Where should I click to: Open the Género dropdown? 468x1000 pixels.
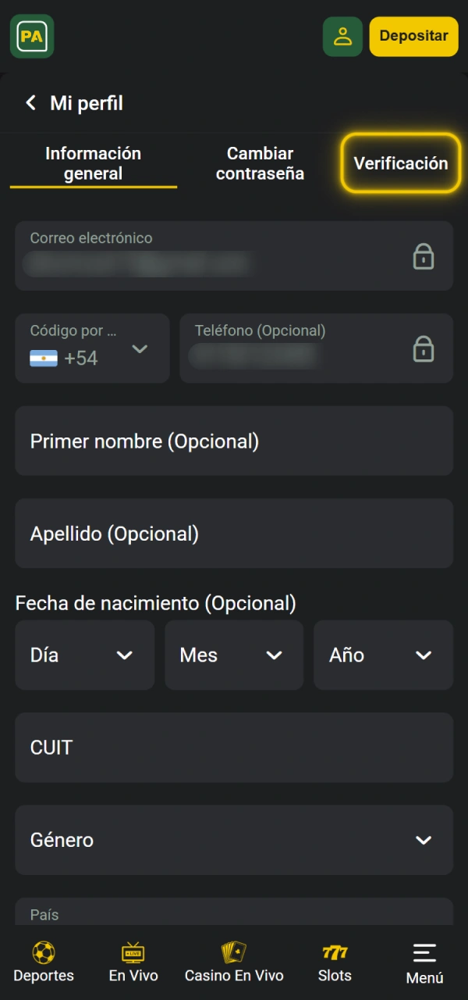tap(234, 840)
